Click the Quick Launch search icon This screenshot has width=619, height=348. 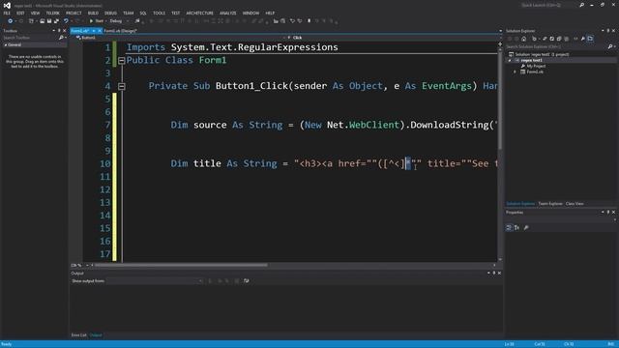coord(582,5)
